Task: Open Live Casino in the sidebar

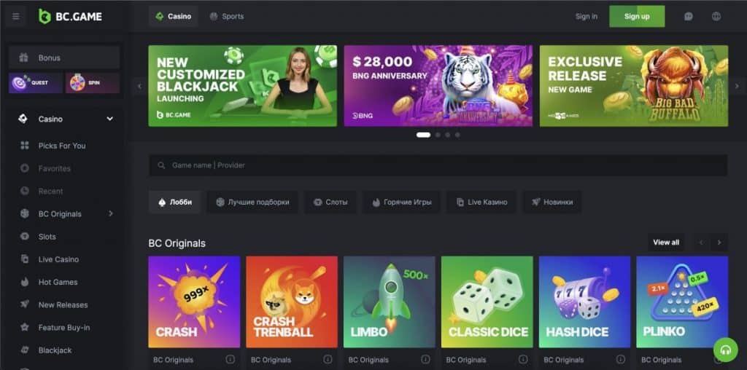Action: (58, 259)
